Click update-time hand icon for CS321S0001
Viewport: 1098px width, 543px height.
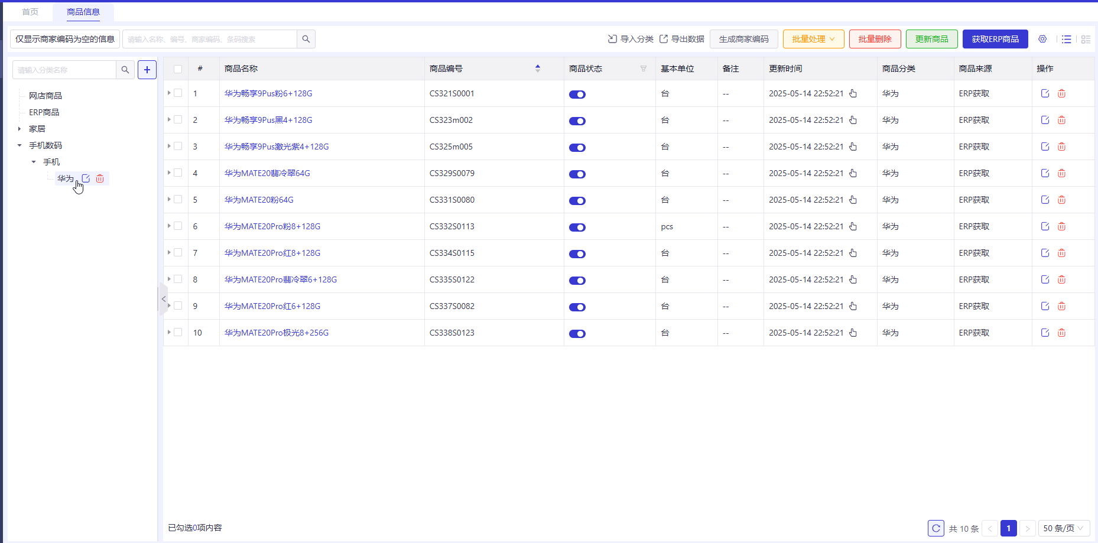(853, 93)
